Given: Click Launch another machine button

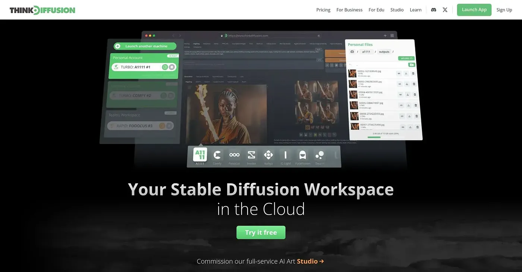Looking at the screenshot, I should tap(145, 46).
